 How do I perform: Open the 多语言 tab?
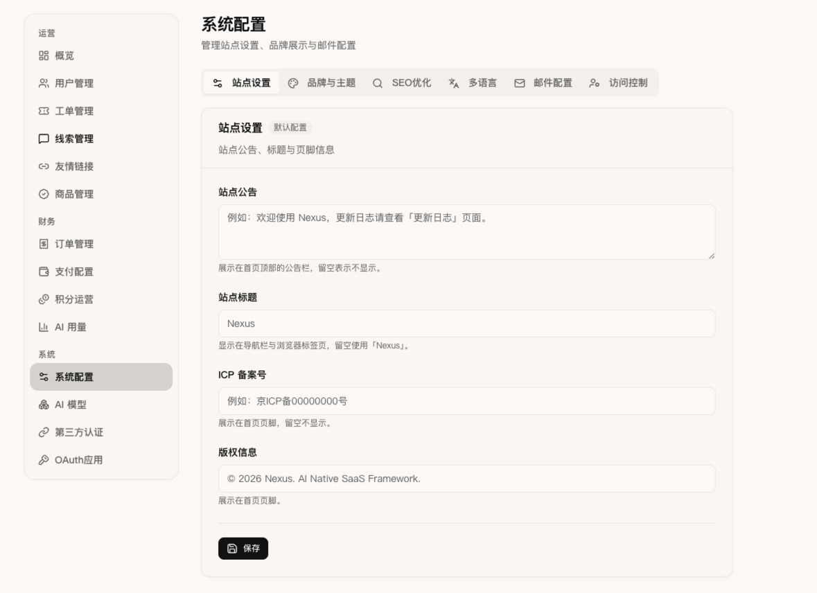click(x=473, y=83)
